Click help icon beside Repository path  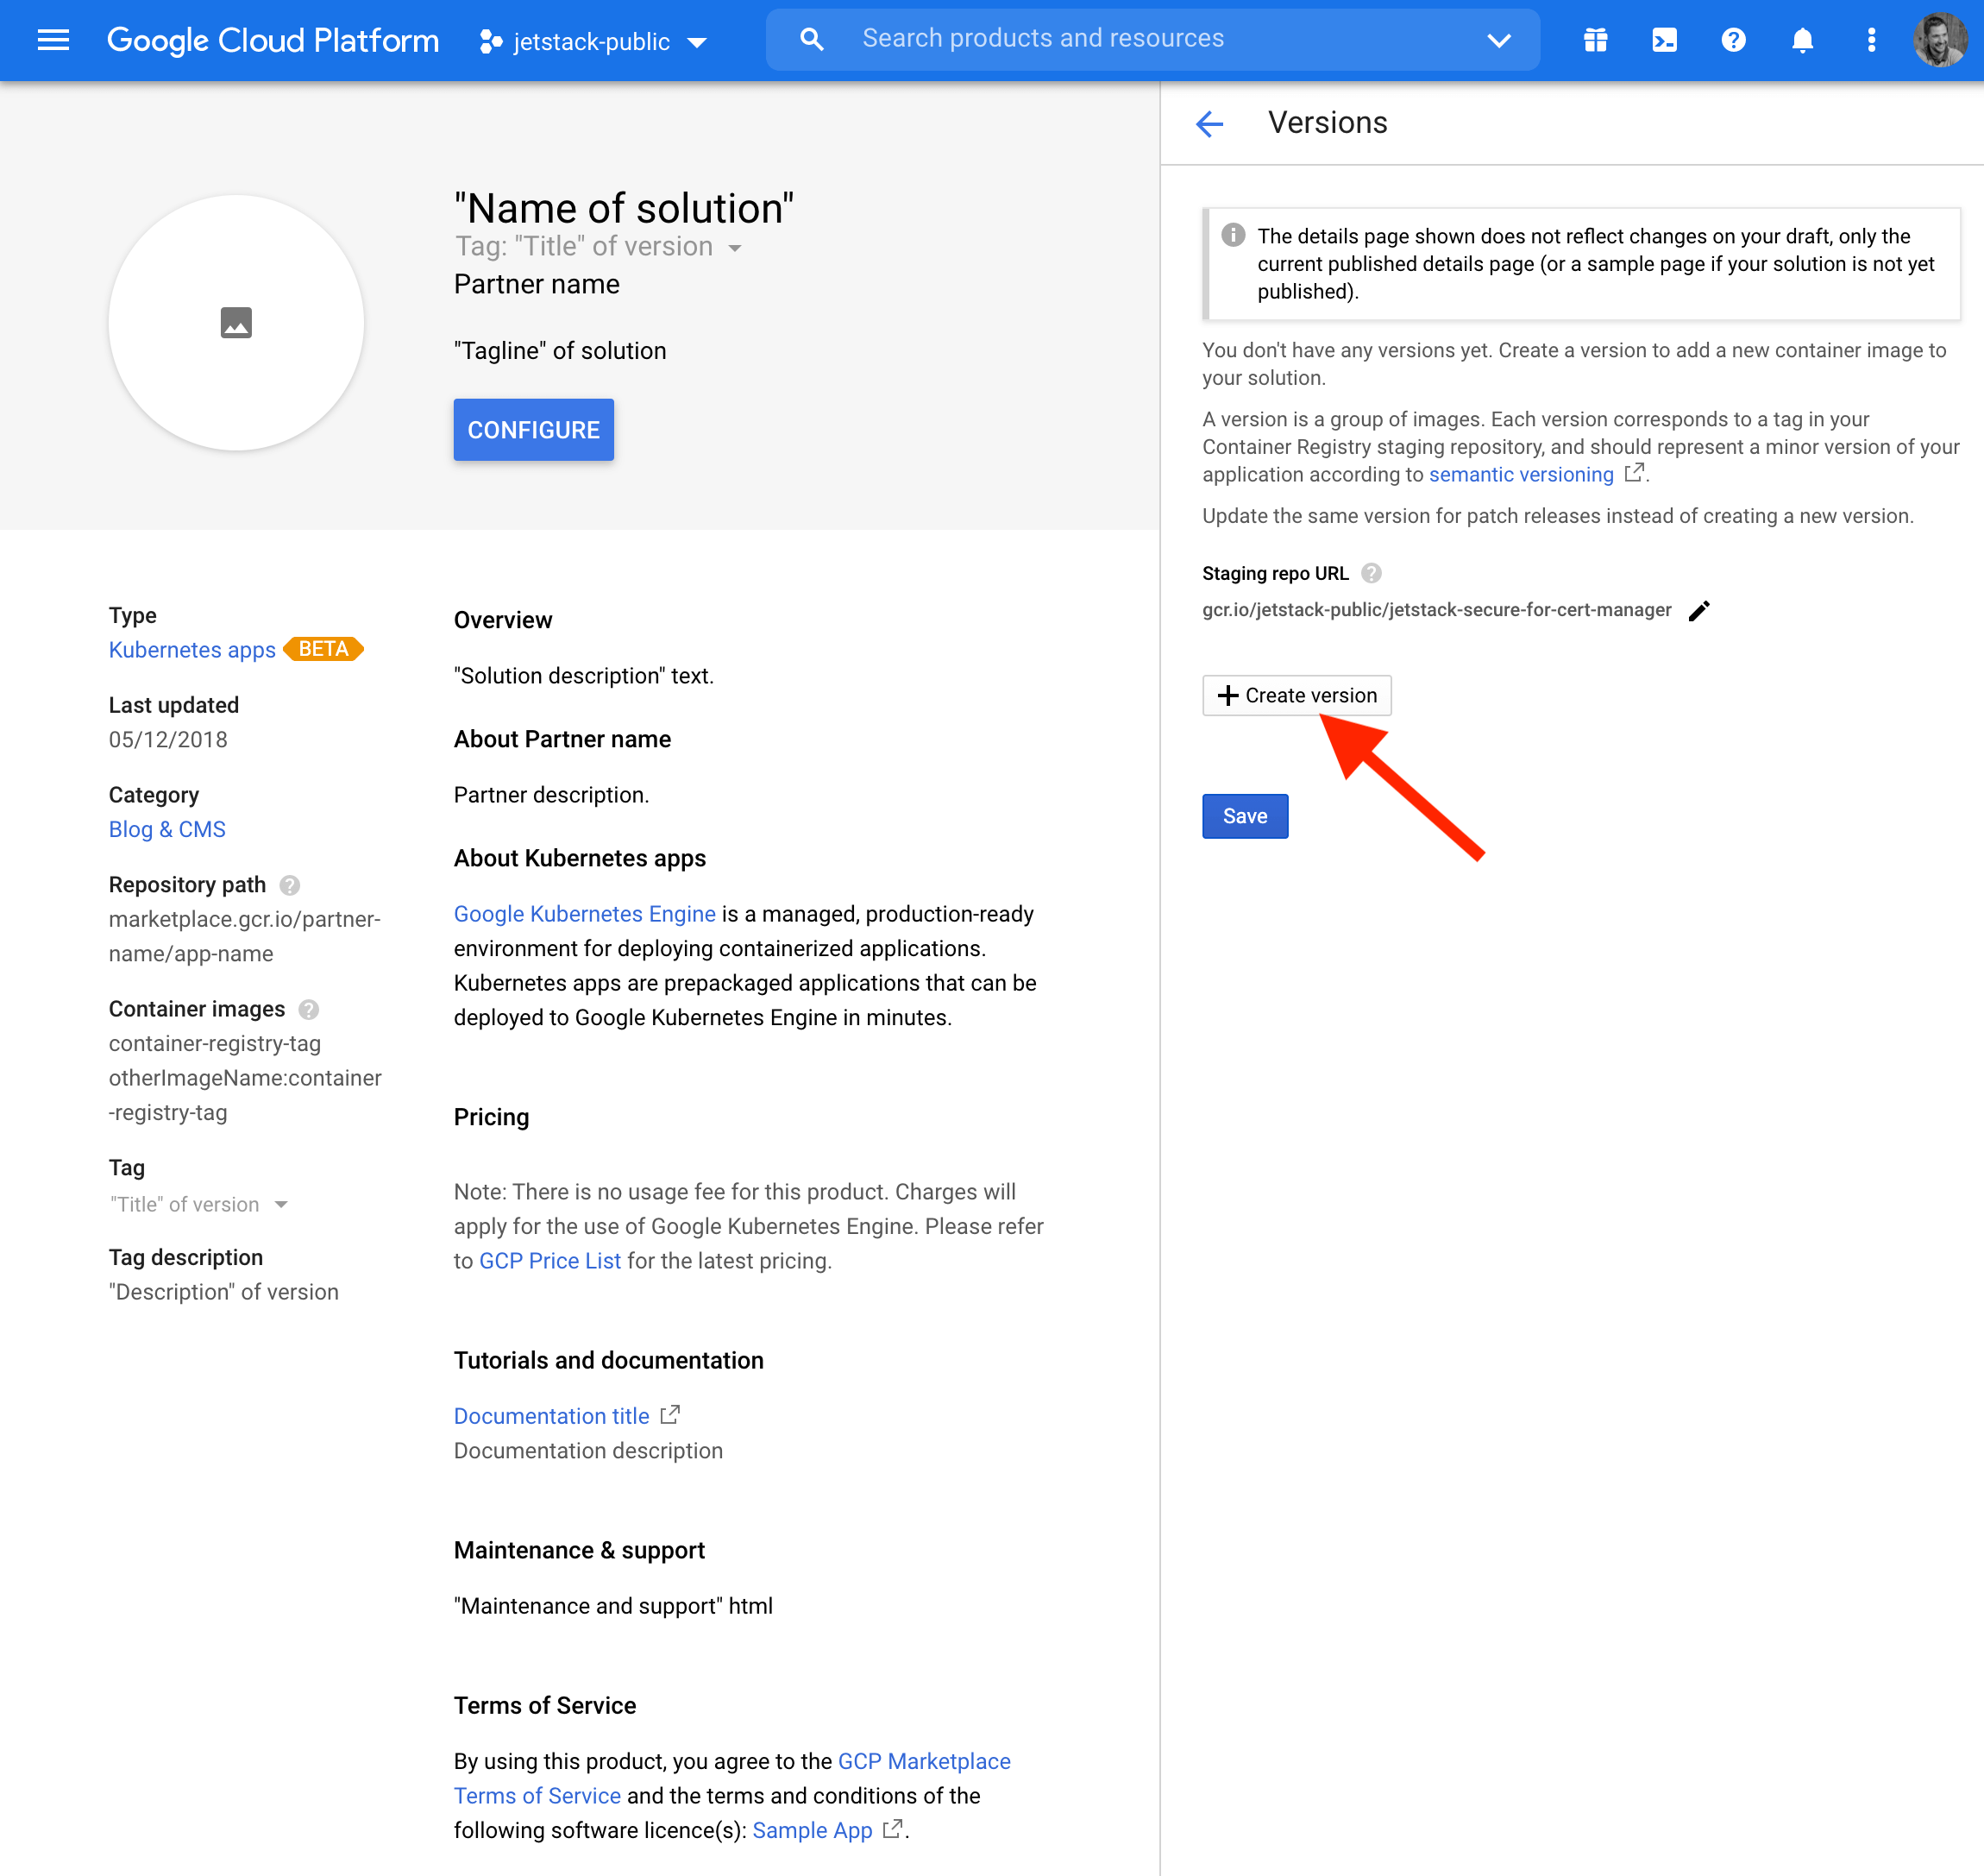(290, 885)
